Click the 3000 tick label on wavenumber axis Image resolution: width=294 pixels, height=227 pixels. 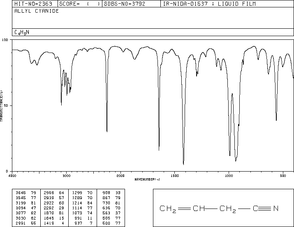pos(67,176)
